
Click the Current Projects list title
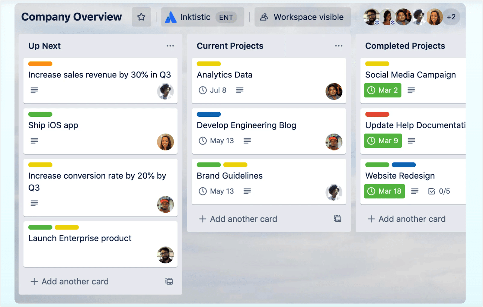tap(230, 46)
